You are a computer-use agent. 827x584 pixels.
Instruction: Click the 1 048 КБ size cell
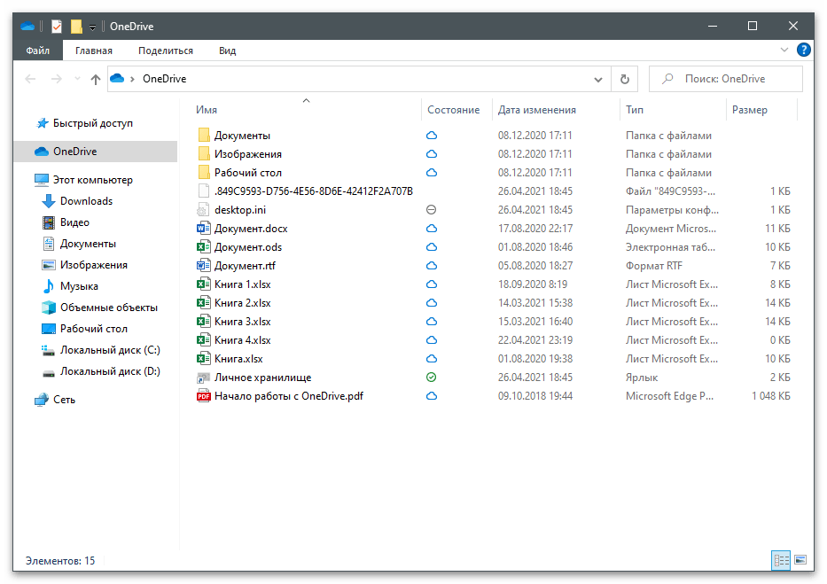click(x=770, y=396)
